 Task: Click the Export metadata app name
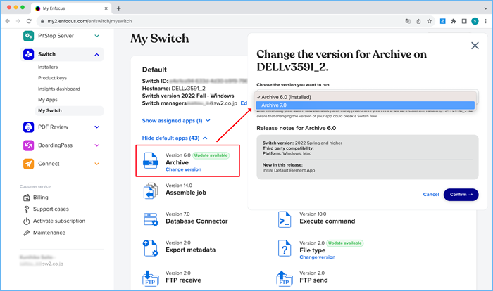(x=191, y=250)
